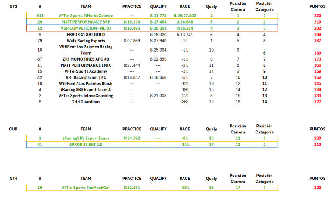Select car number 911

(x=40, y=15)
